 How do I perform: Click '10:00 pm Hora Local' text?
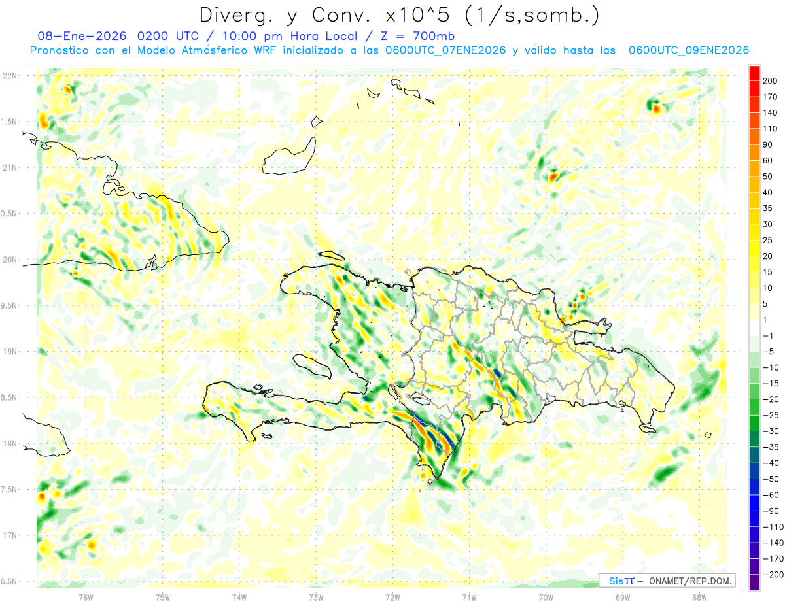292,36
